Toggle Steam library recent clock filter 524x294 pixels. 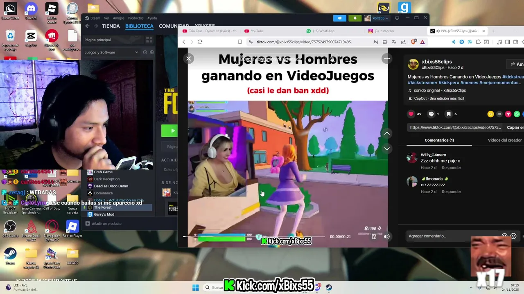point(145,52)
